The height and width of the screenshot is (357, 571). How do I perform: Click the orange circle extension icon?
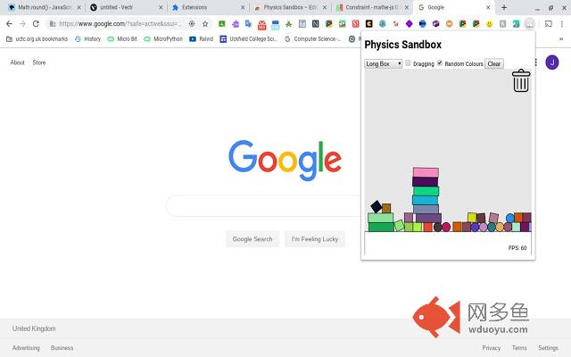[x=449, y=24]
